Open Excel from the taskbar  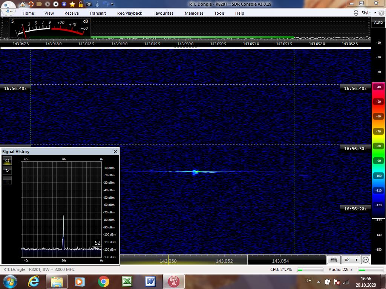127,281
